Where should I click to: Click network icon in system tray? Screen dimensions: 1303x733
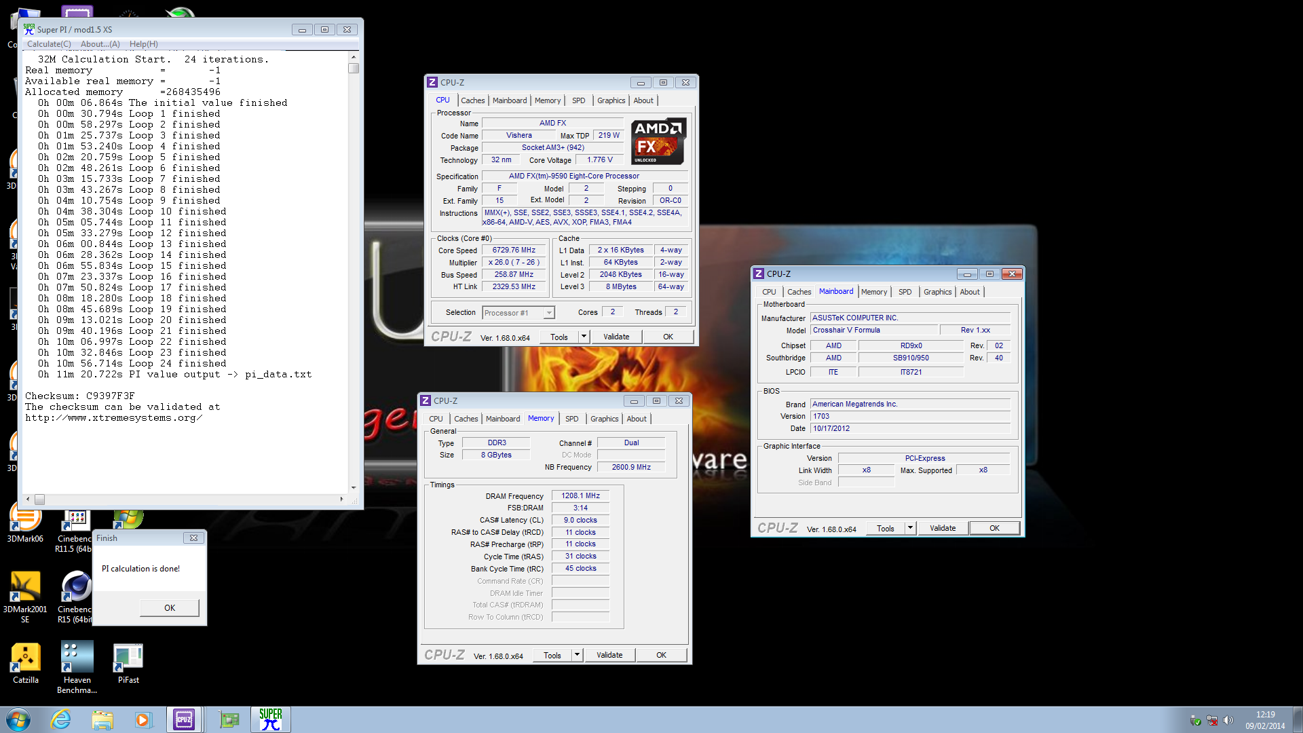(x=1212, y=720)
